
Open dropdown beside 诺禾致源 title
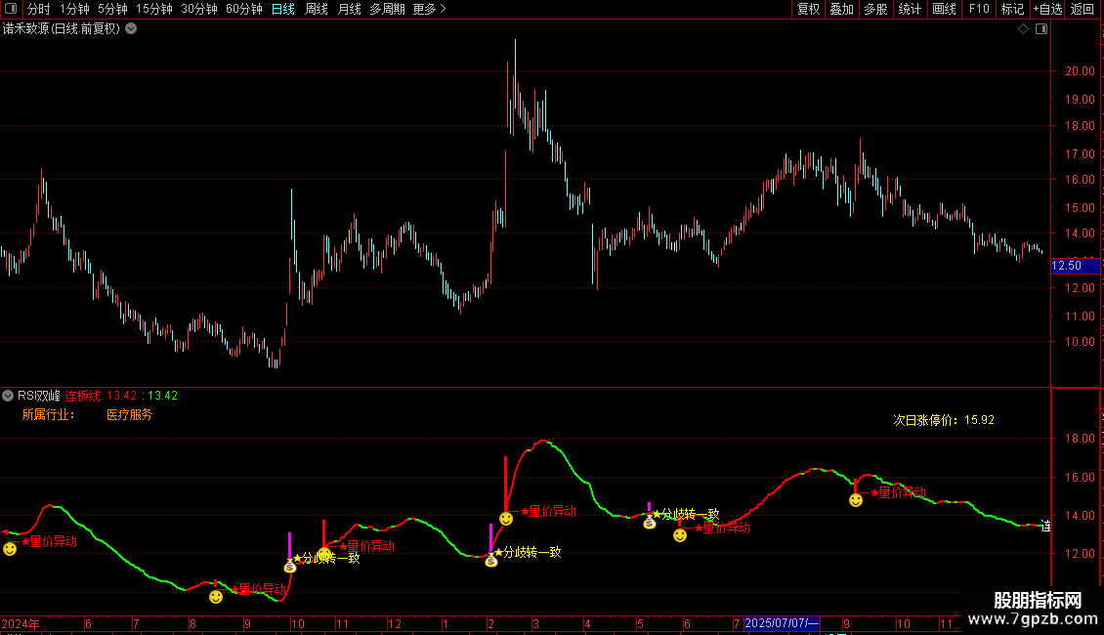131,29
